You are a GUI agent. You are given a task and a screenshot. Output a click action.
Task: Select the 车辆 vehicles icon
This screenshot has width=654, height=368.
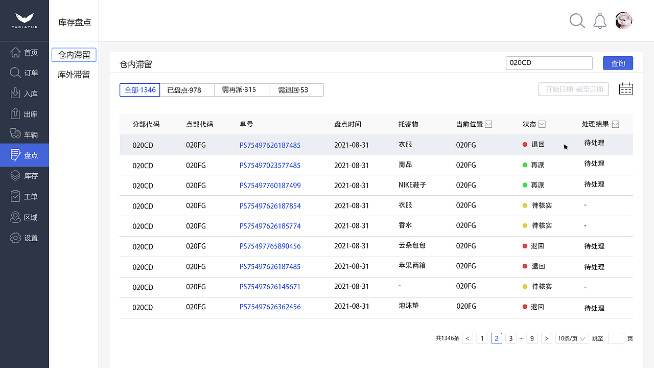pyautogui.click(x=15, y=134)
